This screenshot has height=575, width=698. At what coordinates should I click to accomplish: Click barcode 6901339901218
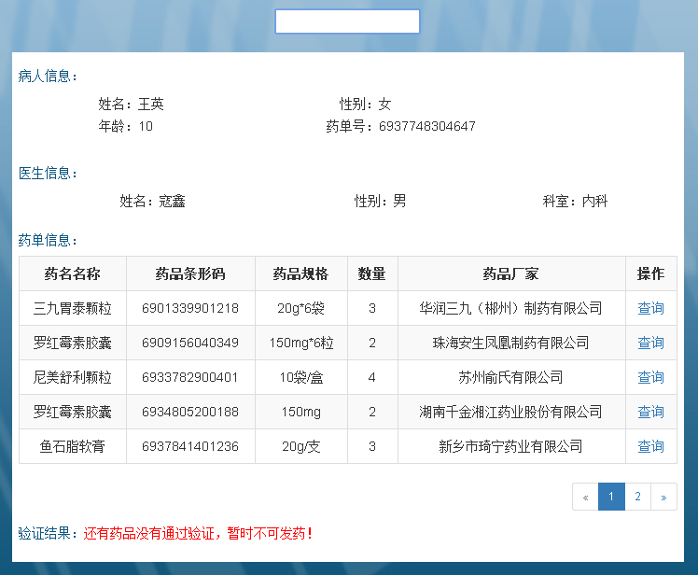coord(190,308)
